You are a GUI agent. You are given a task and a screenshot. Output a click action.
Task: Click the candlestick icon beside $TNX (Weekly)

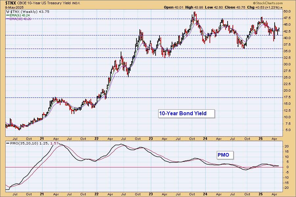coord(8,12)
